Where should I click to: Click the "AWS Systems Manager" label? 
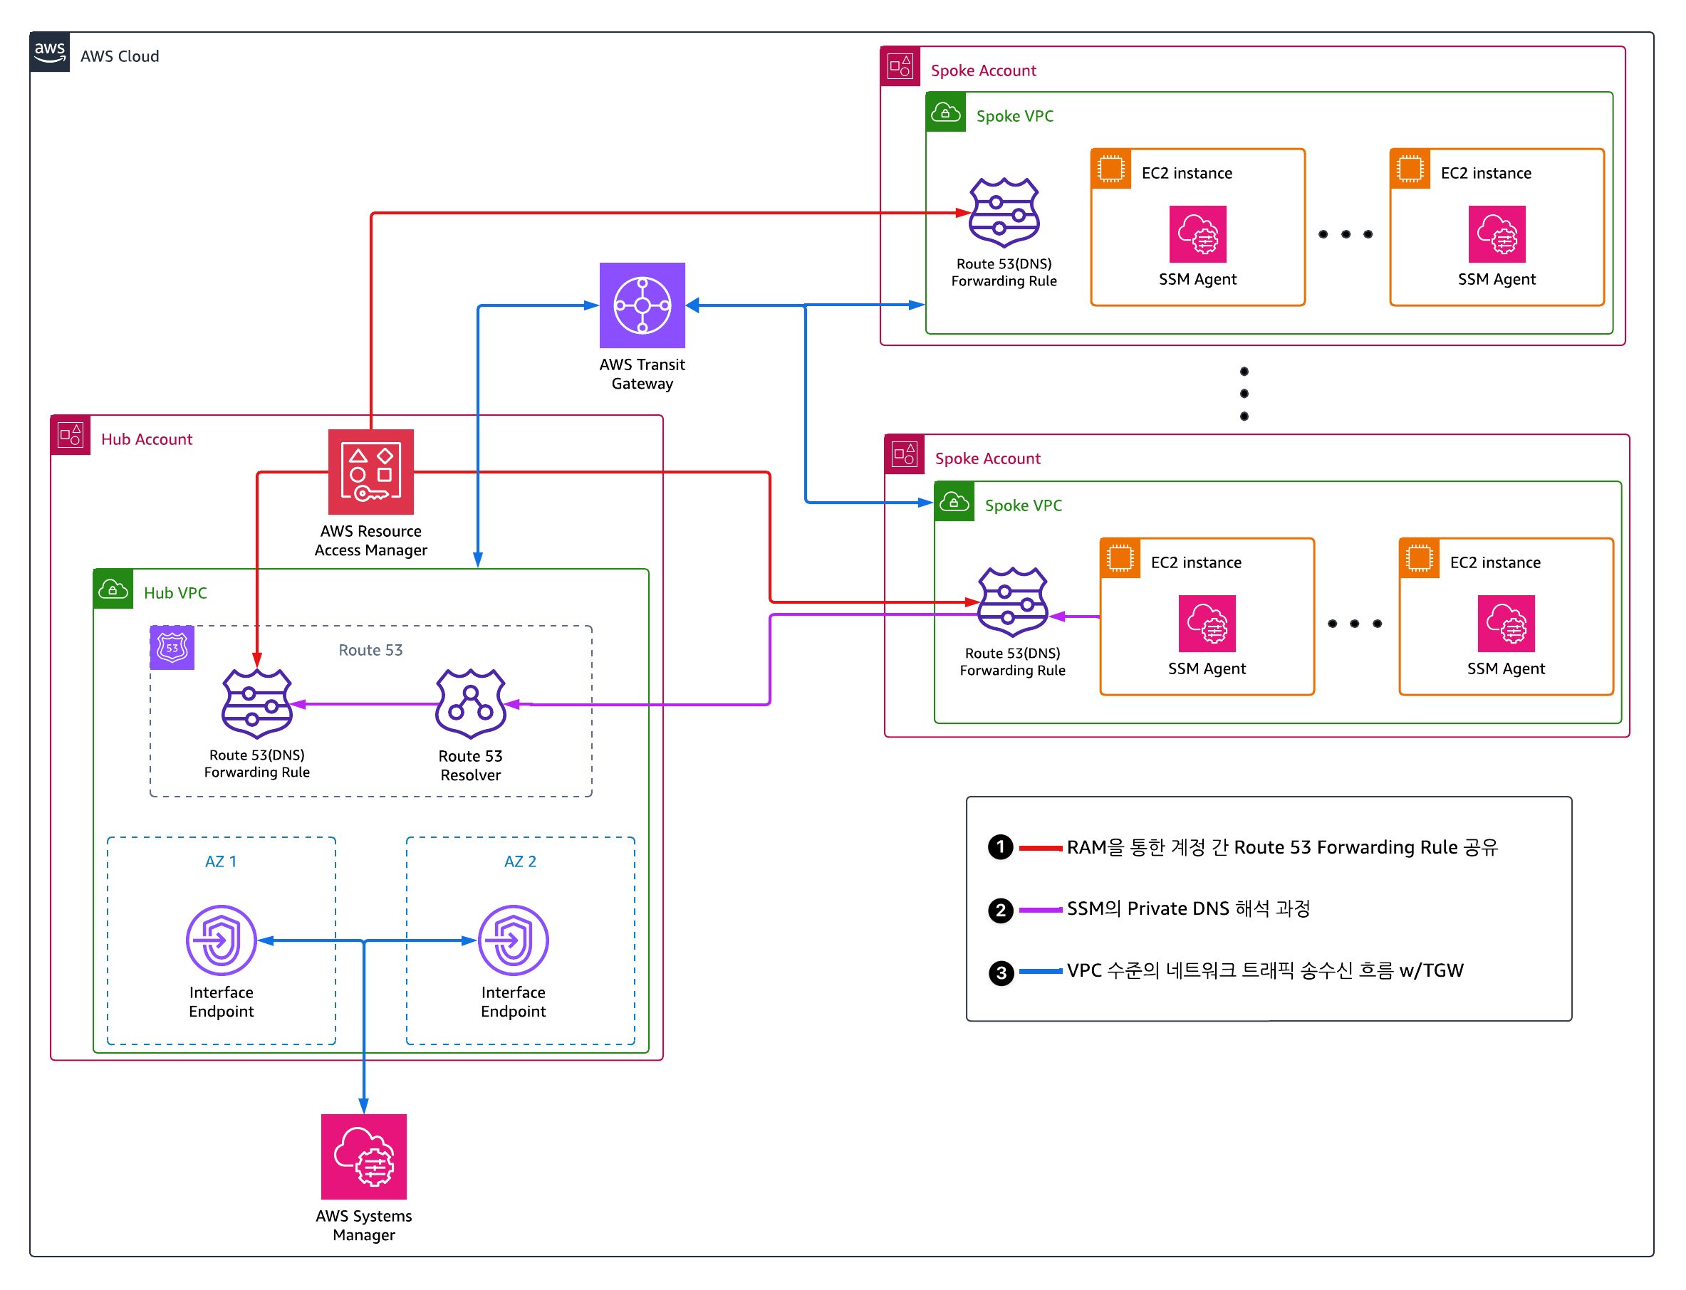(364, 1225)
